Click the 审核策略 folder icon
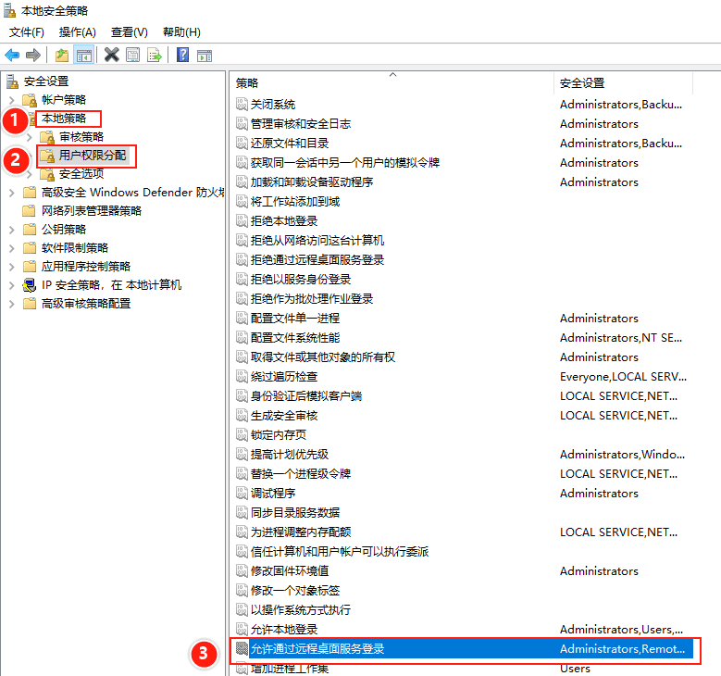 47,137
